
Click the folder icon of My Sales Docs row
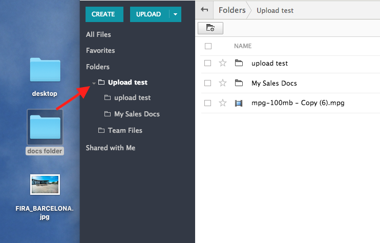[x=239, y=83]
